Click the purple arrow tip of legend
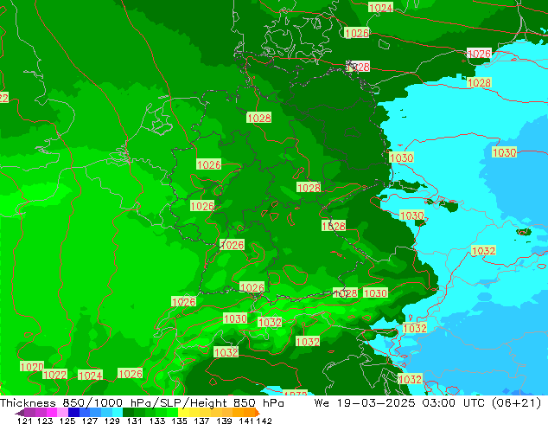 click(20, 413)
